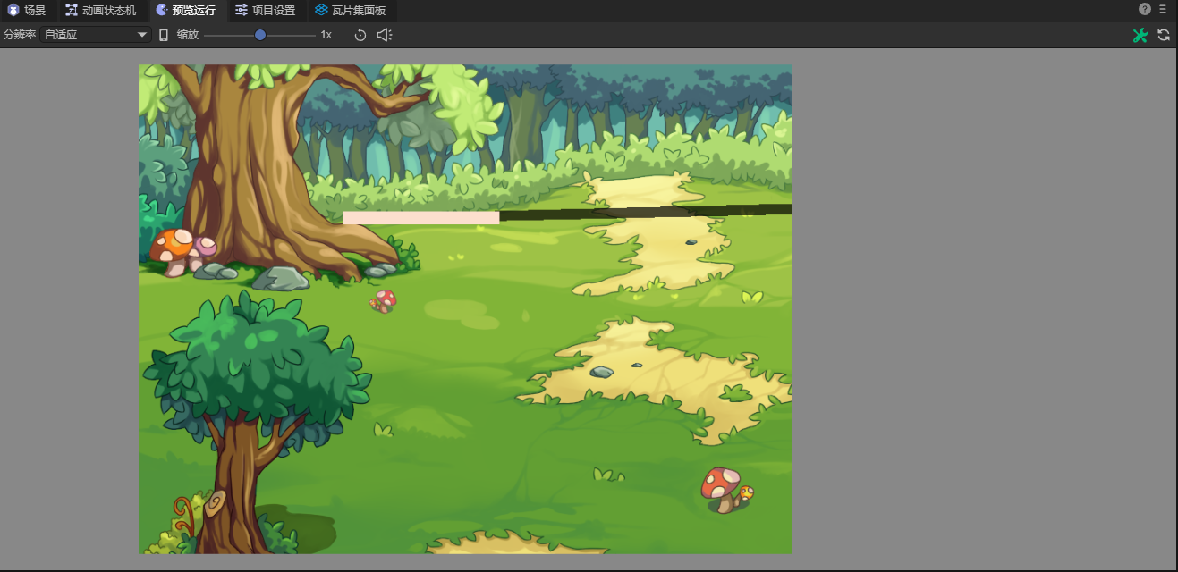Reset the preview with the circular arrow icon
This screenshot has height=572, width=1178.
tap(360, 35)
